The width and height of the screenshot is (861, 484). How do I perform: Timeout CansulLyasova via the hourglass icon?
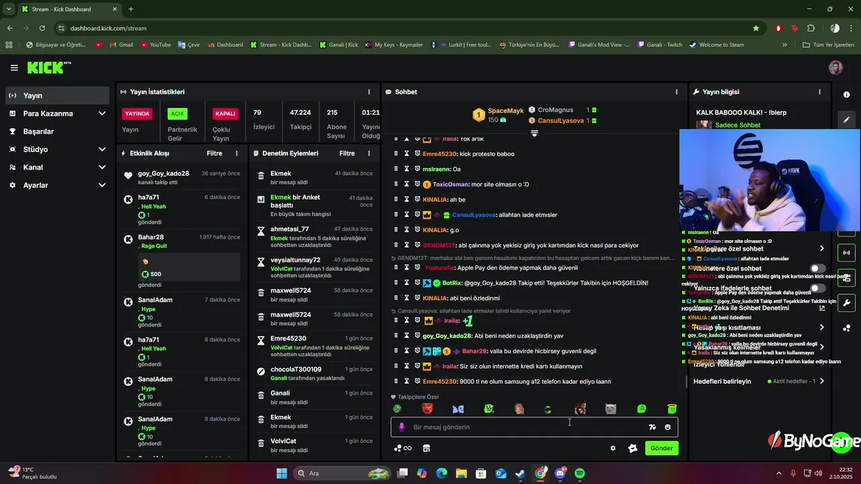[406, 214]
